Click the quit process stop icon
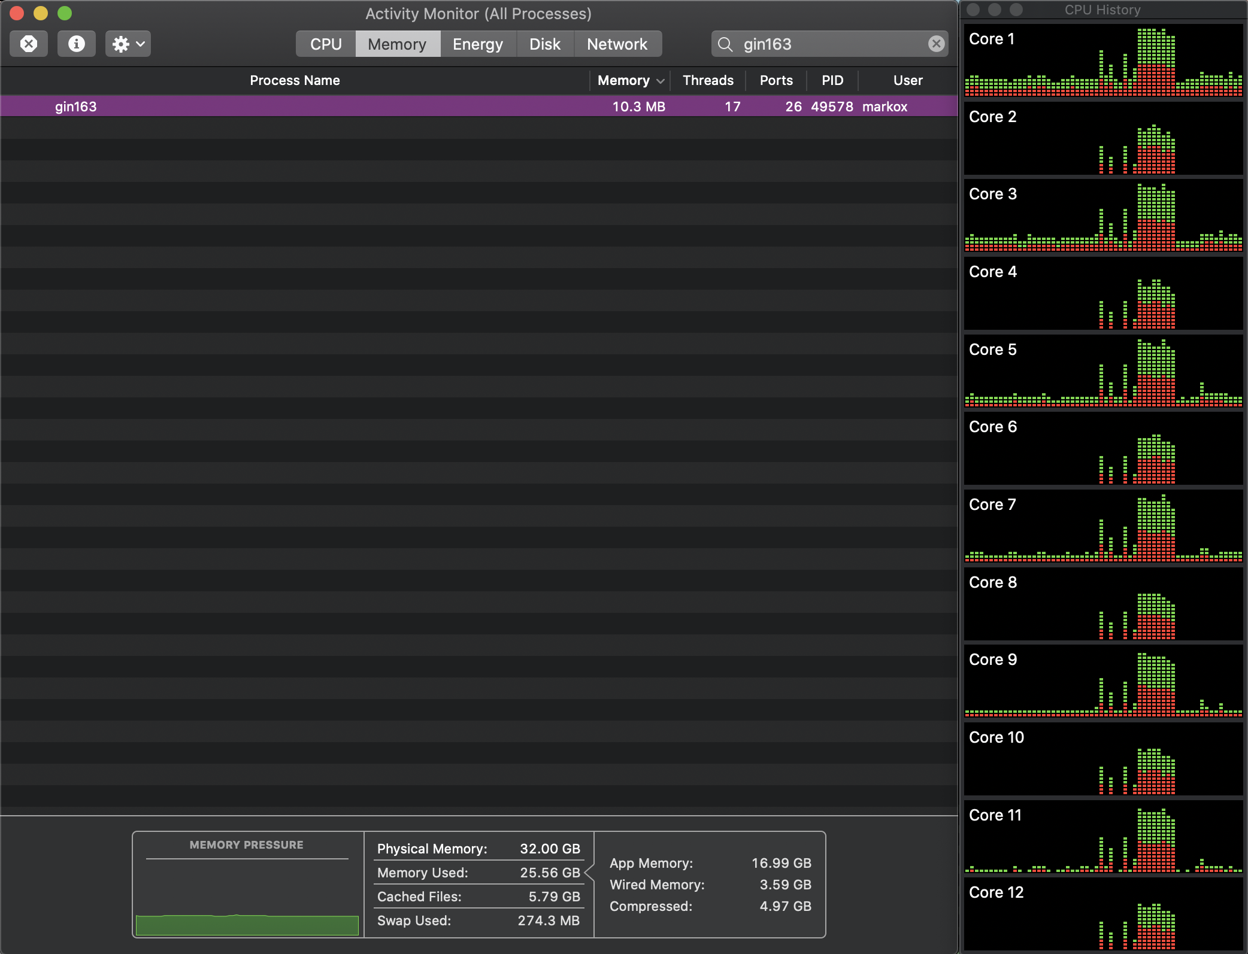1248x954 pixels. click(x=29, y=44)
